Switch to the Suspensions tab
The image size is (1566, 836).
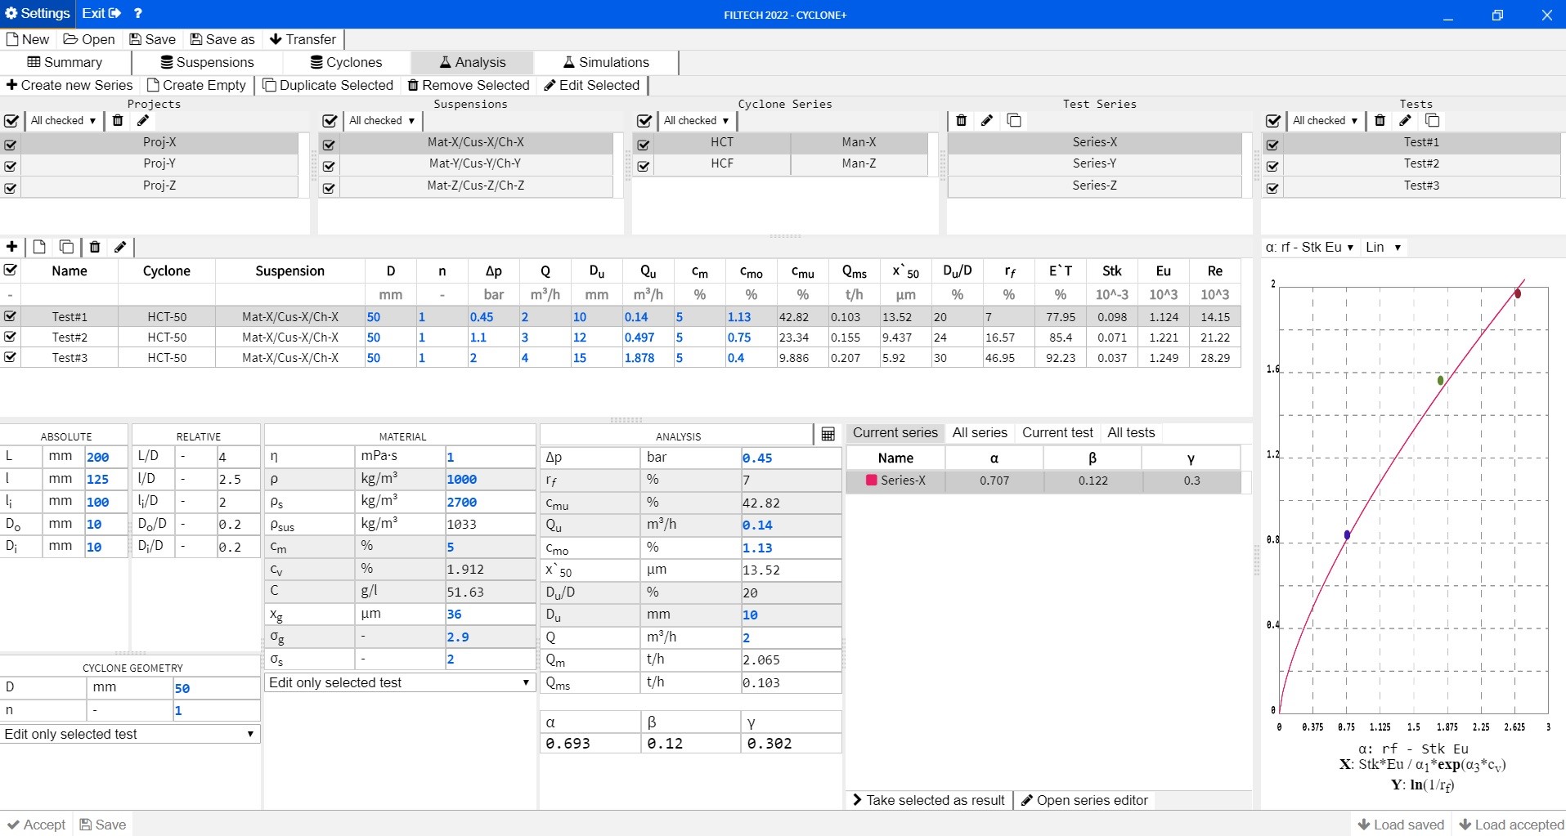point(207,62)
